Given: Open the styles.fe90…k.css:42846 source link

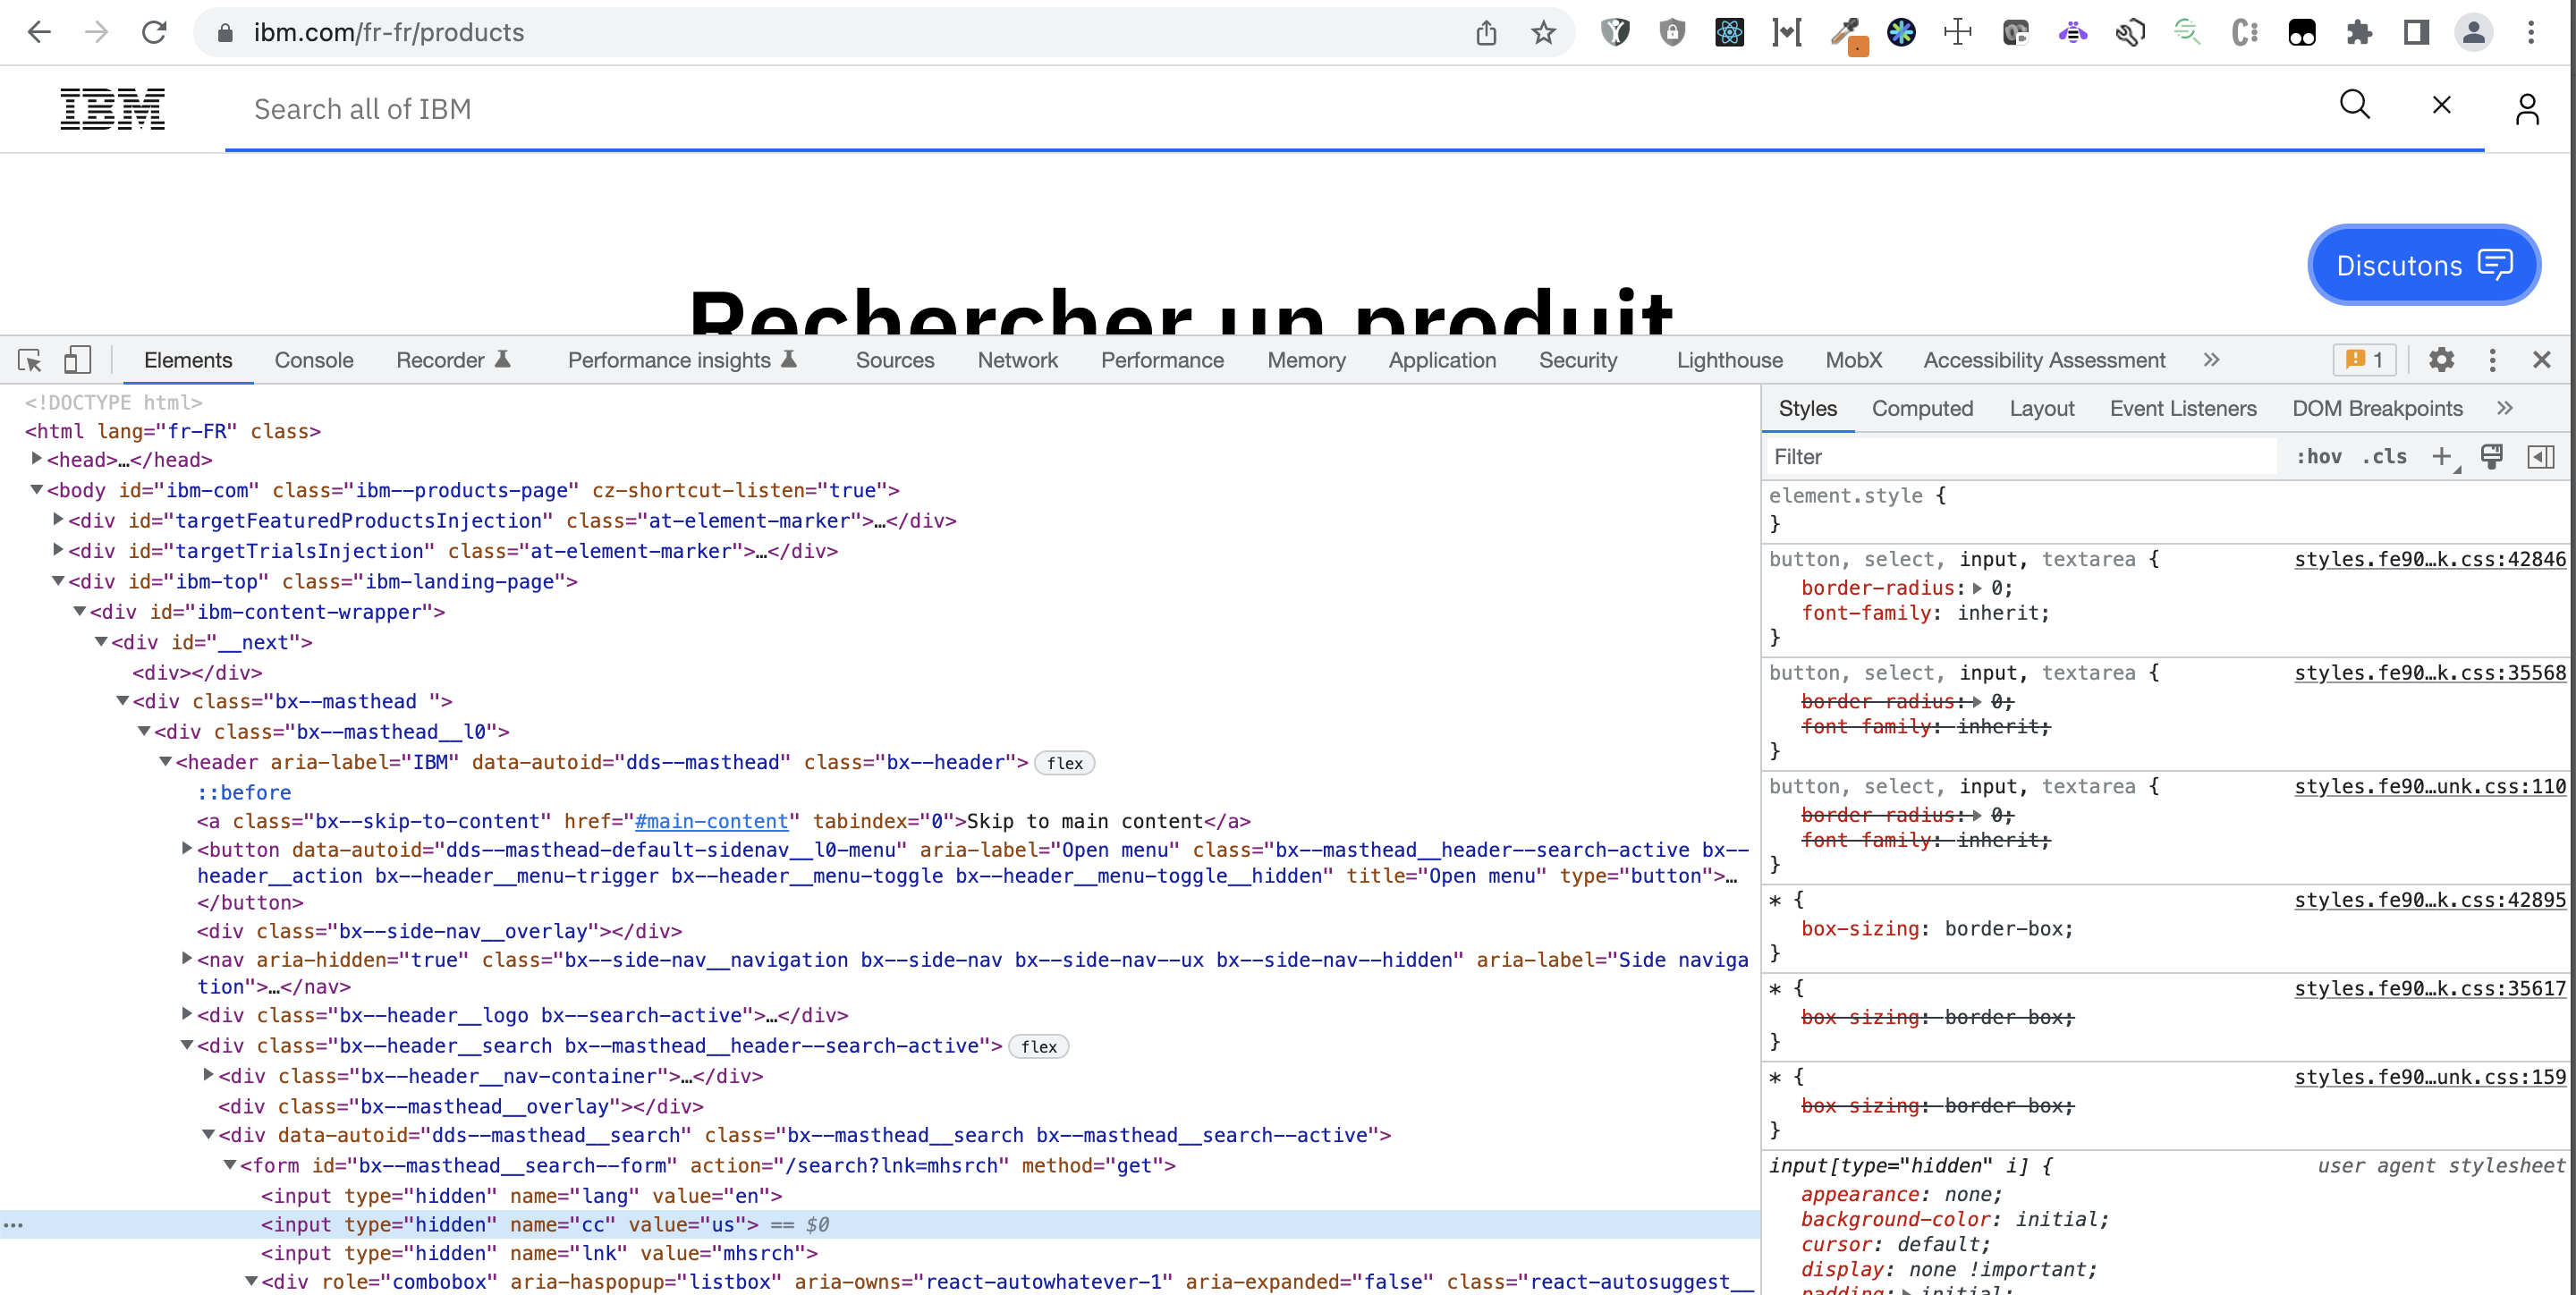Looking at the screenshot, I should point(2429,559).
